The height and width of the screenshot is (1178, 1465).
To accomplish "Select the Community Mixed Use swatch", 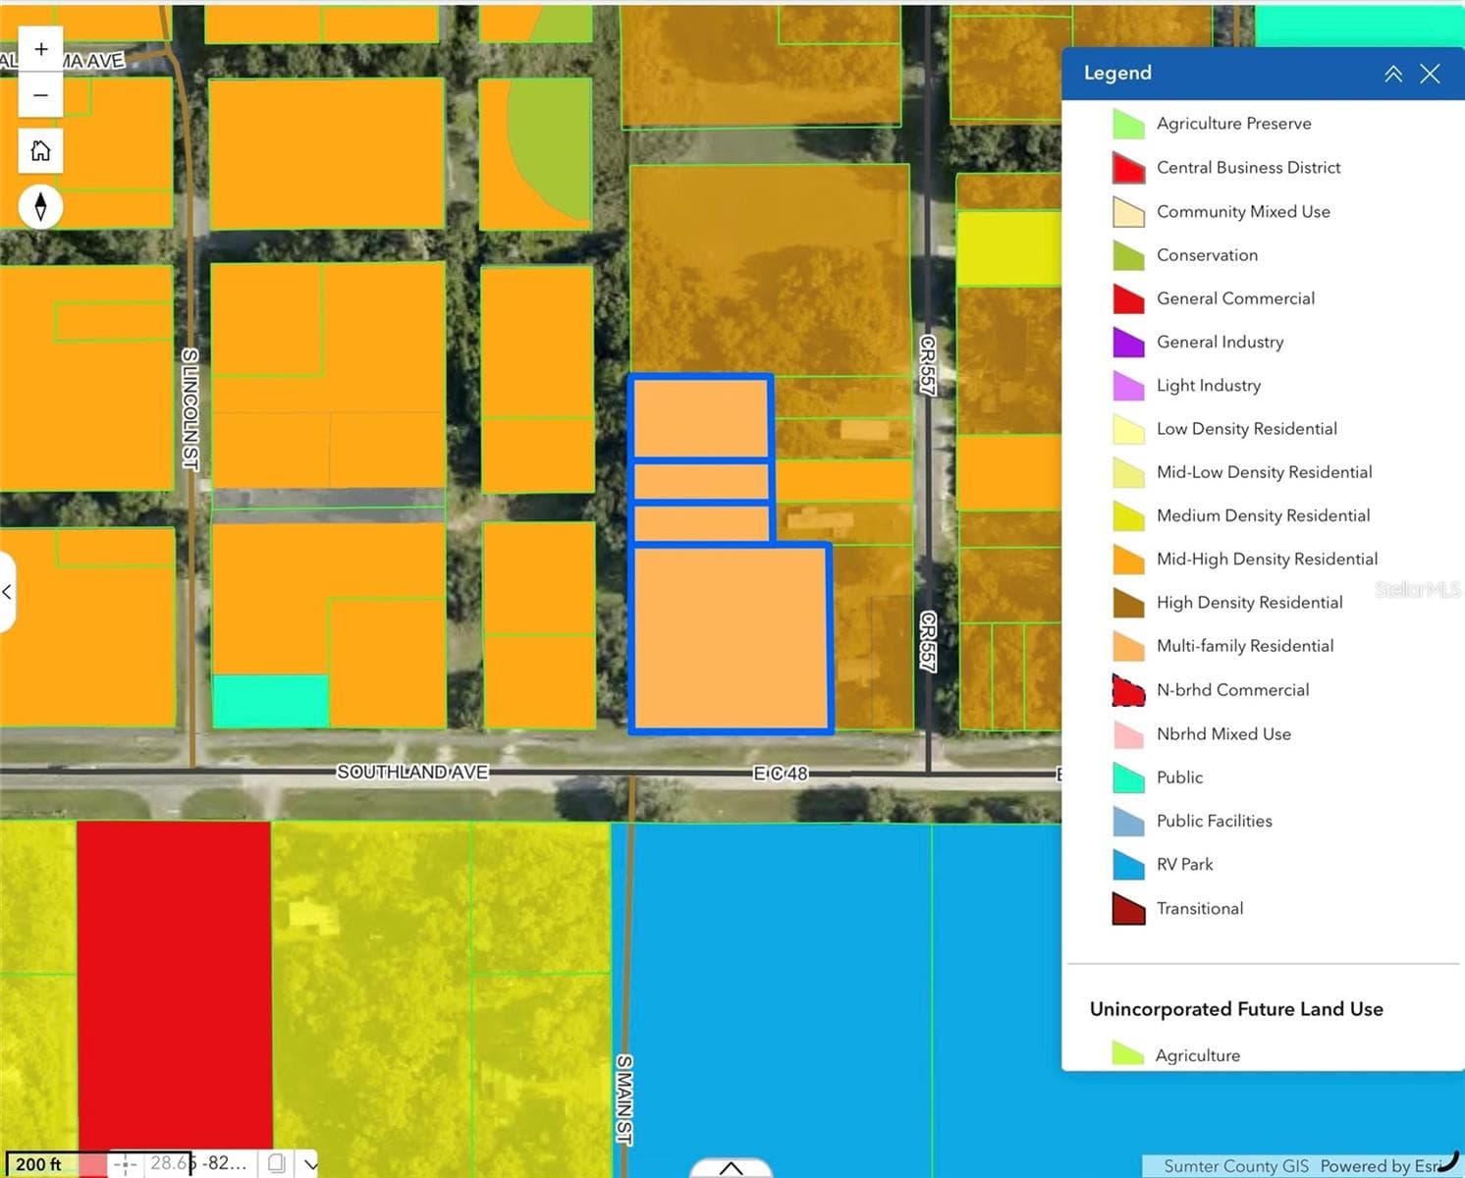I will click(x=1128, y=212).
